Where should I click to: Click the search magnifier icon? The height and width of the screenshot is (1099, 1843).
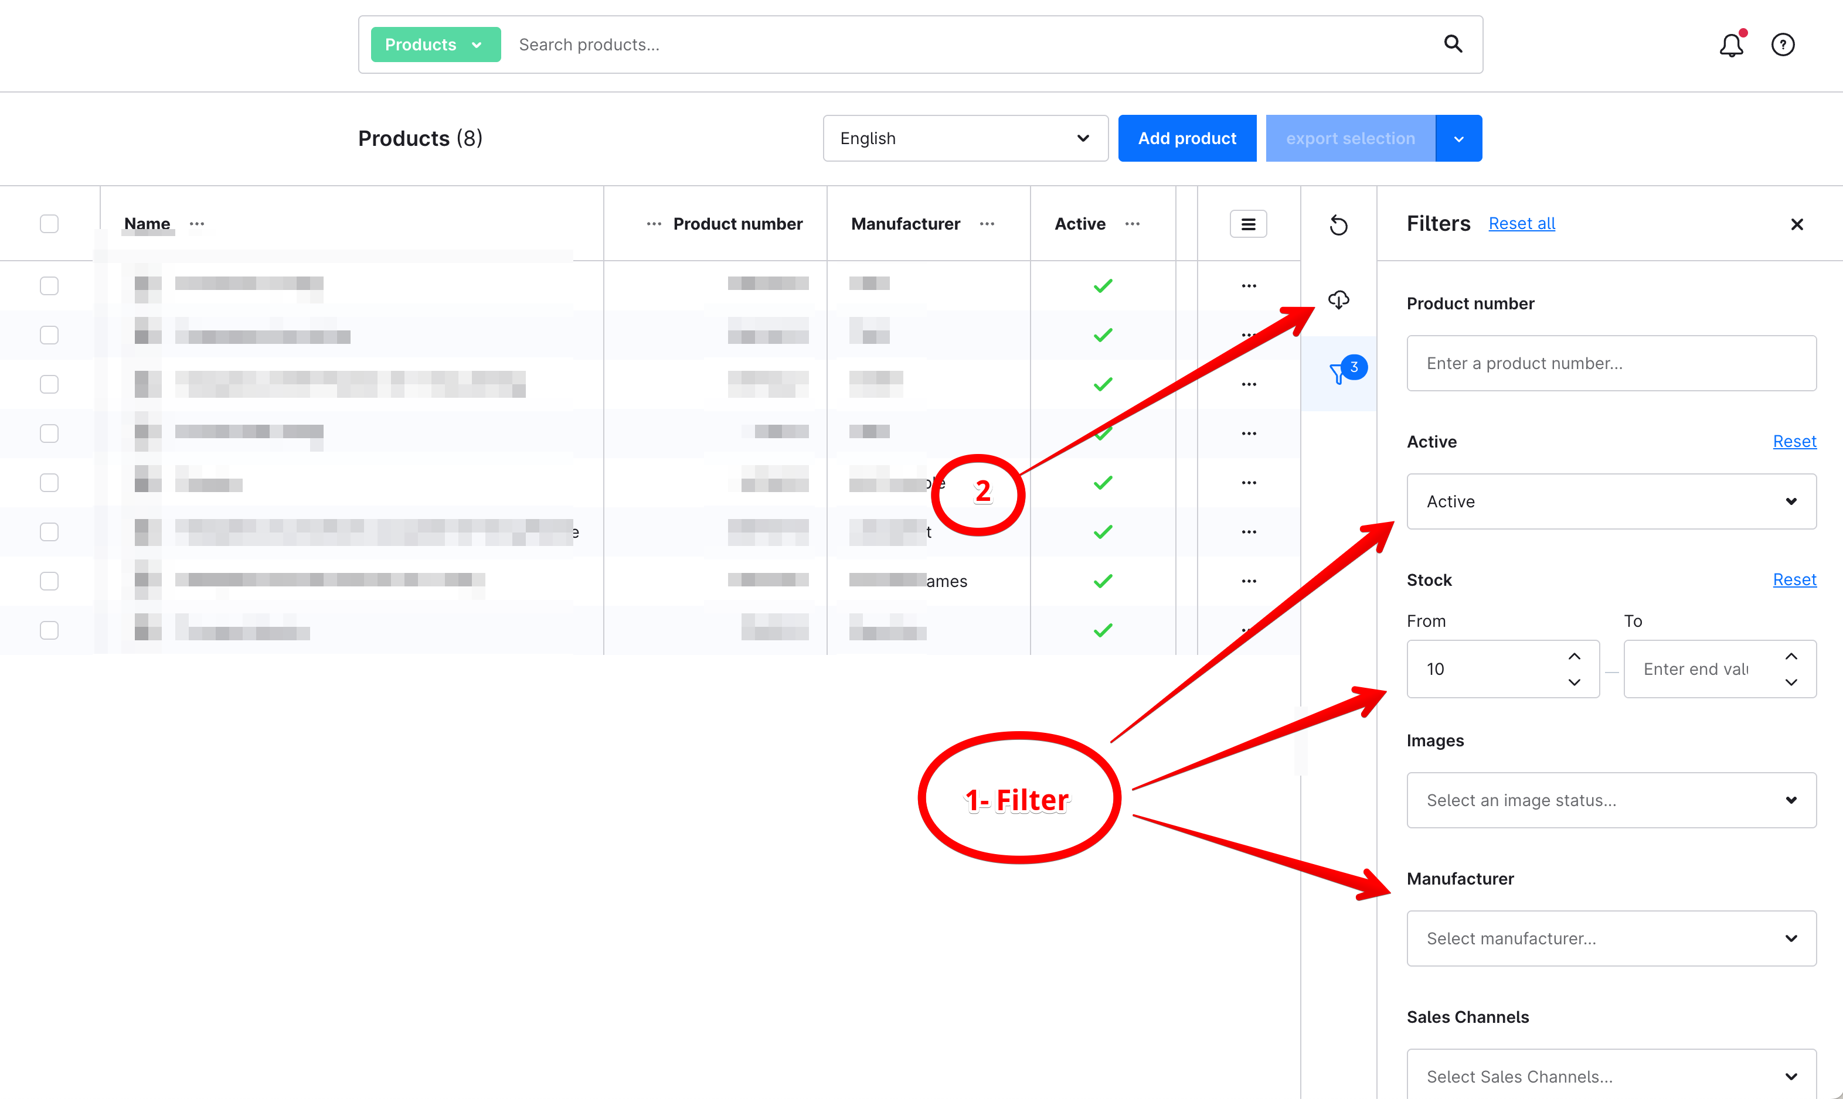(1453, 45)
